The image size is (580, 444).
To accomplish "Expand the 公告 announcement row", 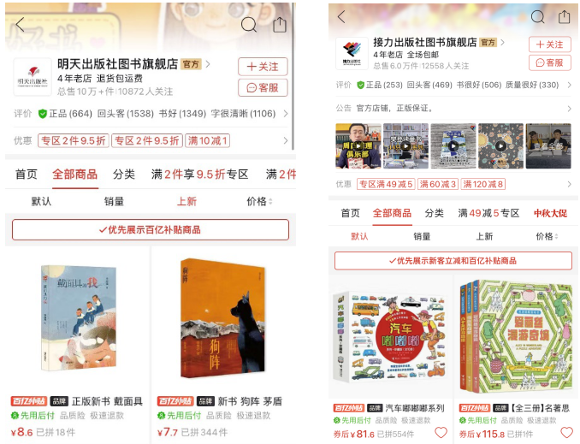I will point(453,109).
